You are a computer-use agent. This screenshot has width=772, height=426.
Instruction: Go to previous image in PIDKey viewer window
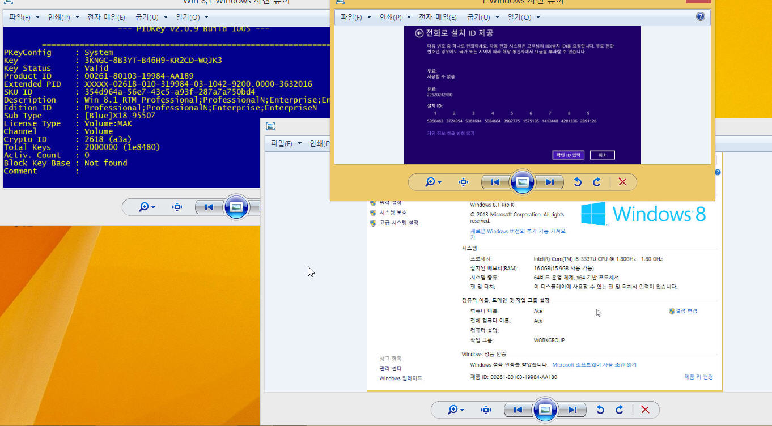(209, 207)
